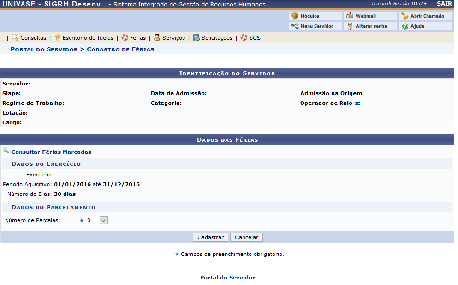Click the green Ajuda help icon
Screen dimensions: 458x285
click(x=404, y=26)
